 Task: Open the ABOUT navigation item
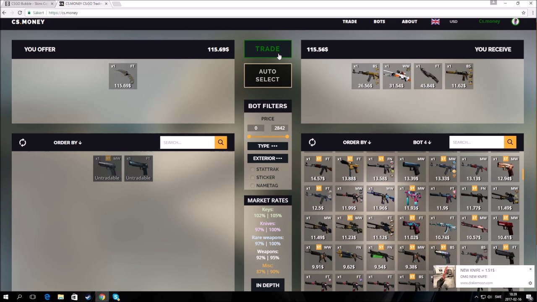click(x=409, y=21)
